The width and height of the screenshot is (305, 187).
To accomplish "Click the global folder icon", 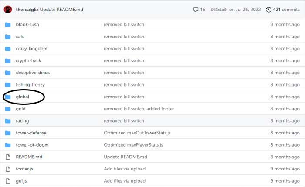I will pyautogui.click(x=7, y=97).
